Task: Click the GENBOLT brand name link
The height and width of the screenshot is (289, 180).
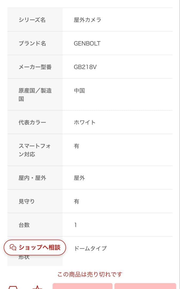Action: tap(87, 43)
